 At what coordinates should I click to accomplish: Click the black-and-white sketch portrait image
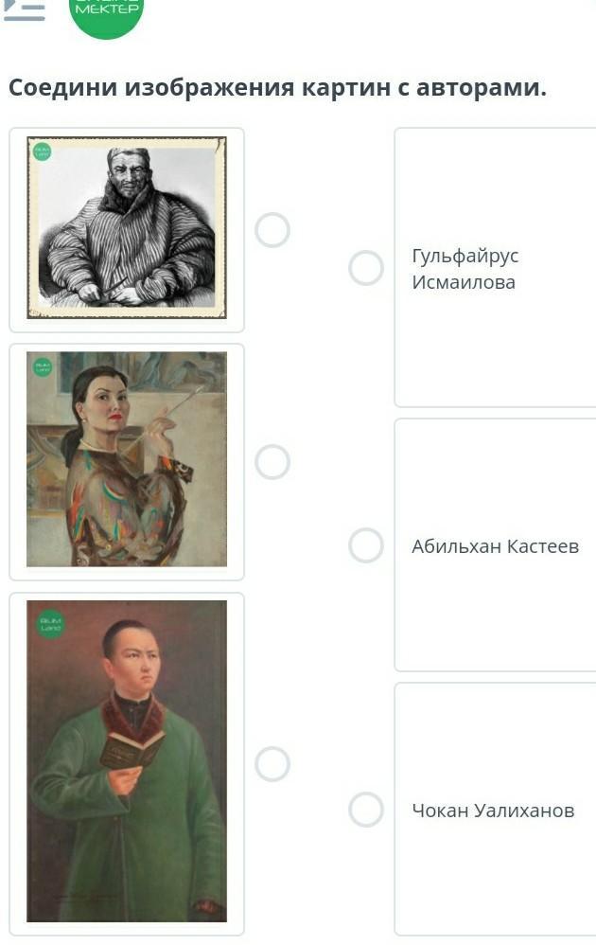(x=127, y=228)
